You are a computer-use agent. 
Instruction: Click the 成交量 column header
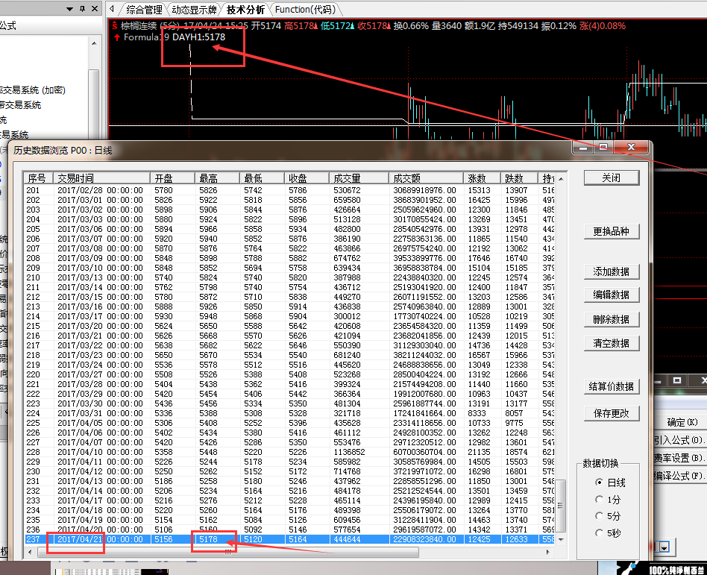pos(359,178)
